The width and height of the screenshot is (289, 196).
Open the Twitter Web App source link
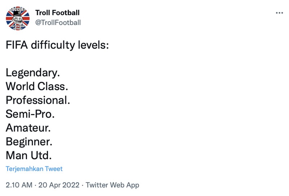coord(112,185)
